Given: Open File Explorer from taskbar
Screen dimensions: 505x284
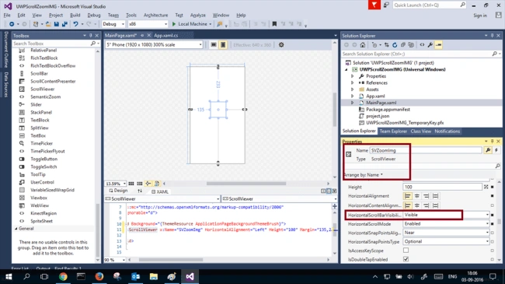Looking at the screenshot, I should point(154,276).
